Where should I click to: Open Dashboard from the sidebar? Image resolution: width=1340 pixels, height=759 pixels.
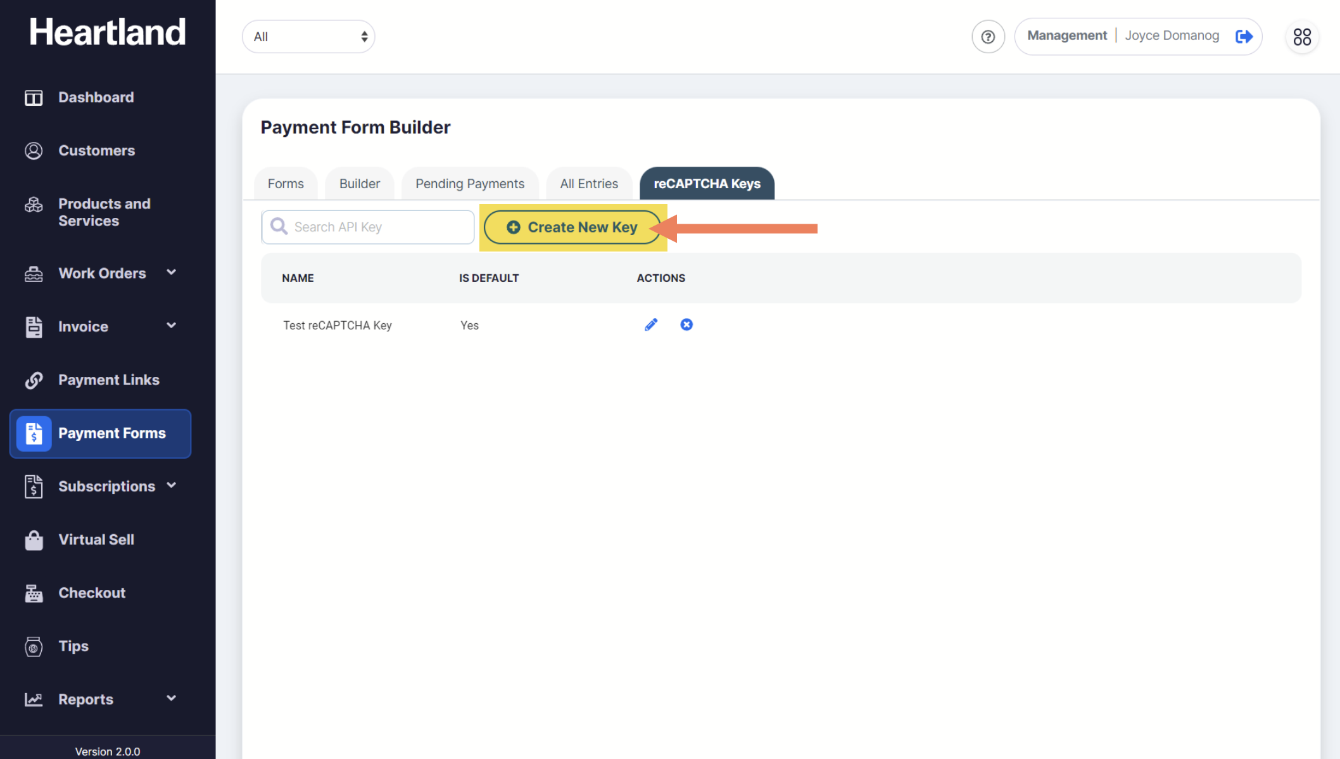tap(96, 98)
